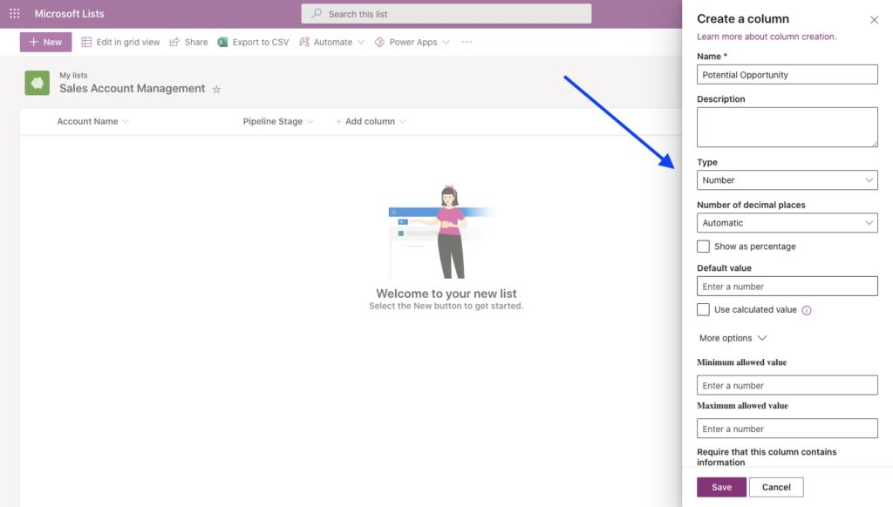The image size is (893, 507).
Task: Click the Maximum allowed value field
Action: pos(787,429)
